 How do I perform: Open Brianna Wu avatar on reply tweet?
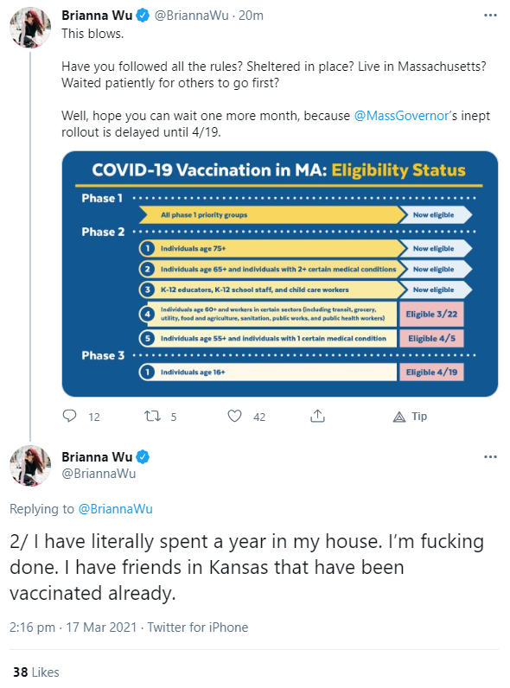[30, 466]
